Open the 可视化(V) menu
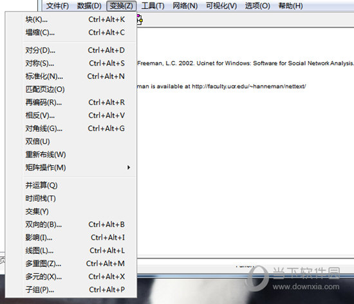Screen dimensions: 354x304 (x=221, y=6)
